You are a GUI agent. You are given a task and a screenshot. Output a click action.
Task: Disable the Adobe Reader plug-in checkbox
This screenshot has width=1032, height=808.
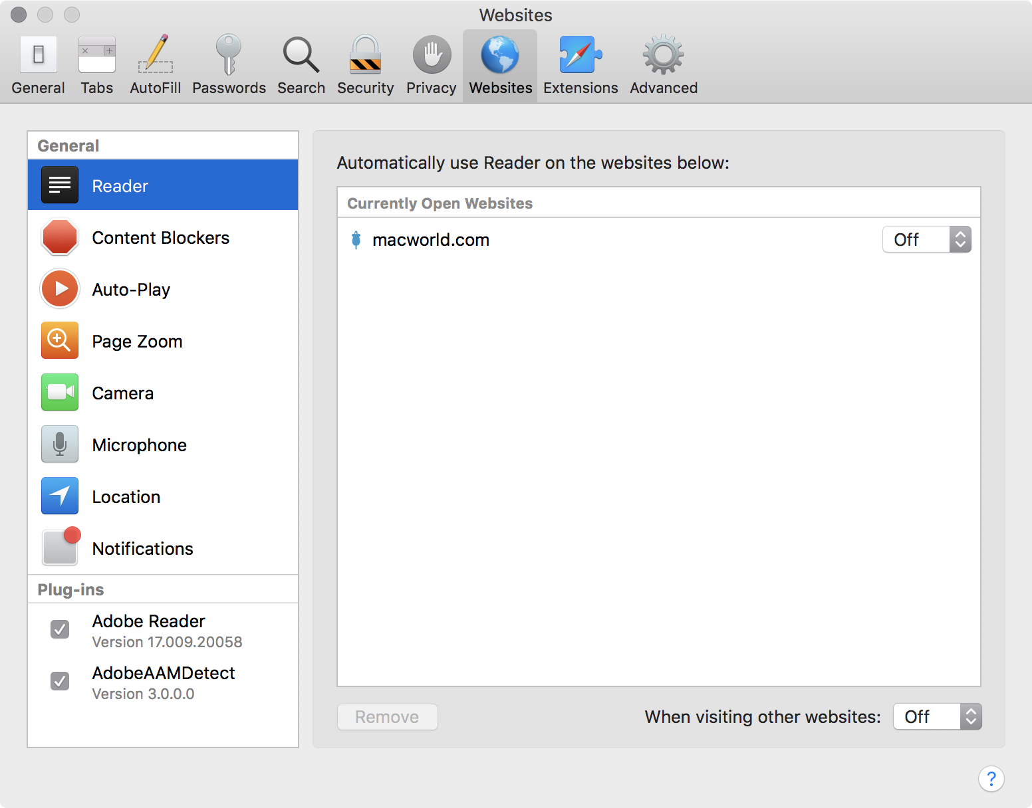(60, 629)
